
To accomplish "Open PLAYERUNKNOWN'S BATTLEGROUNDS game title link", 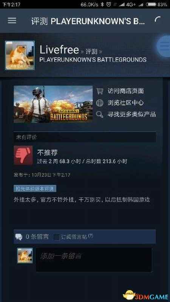I will (93, 60).
